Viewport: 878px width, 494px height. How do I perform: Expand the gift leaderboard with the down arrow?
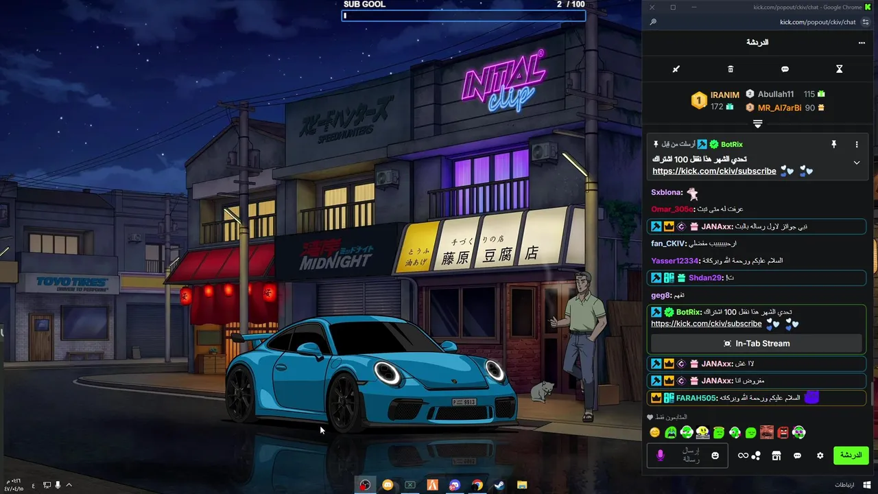[x=757, y=124]
